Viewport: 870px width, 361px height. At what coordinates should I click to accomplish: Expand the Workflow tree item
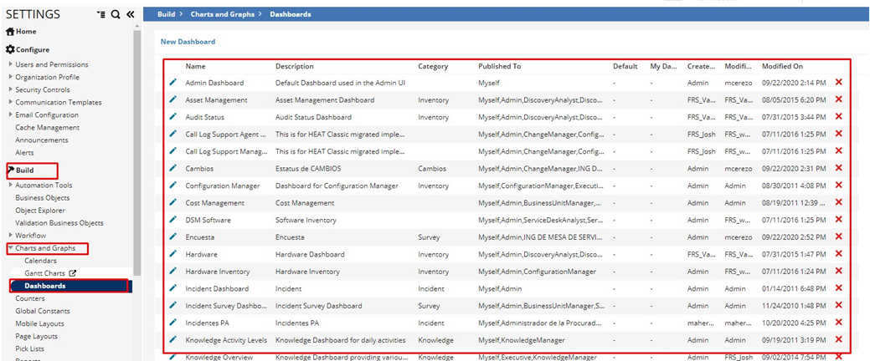(10, 236)
